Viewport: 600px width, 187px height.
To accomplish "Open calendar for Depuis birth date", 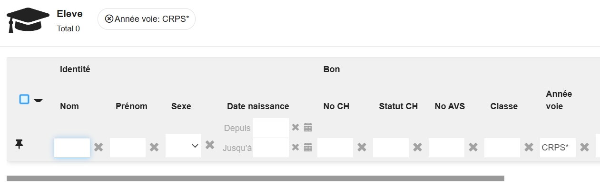I will (x=308, y=127).
